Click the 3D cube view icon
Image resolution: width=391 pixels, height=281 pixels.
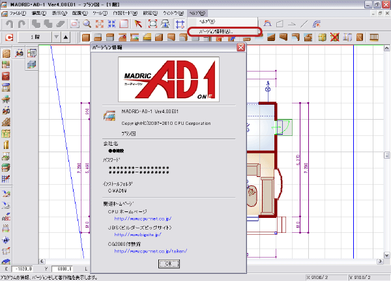point(32,64)
